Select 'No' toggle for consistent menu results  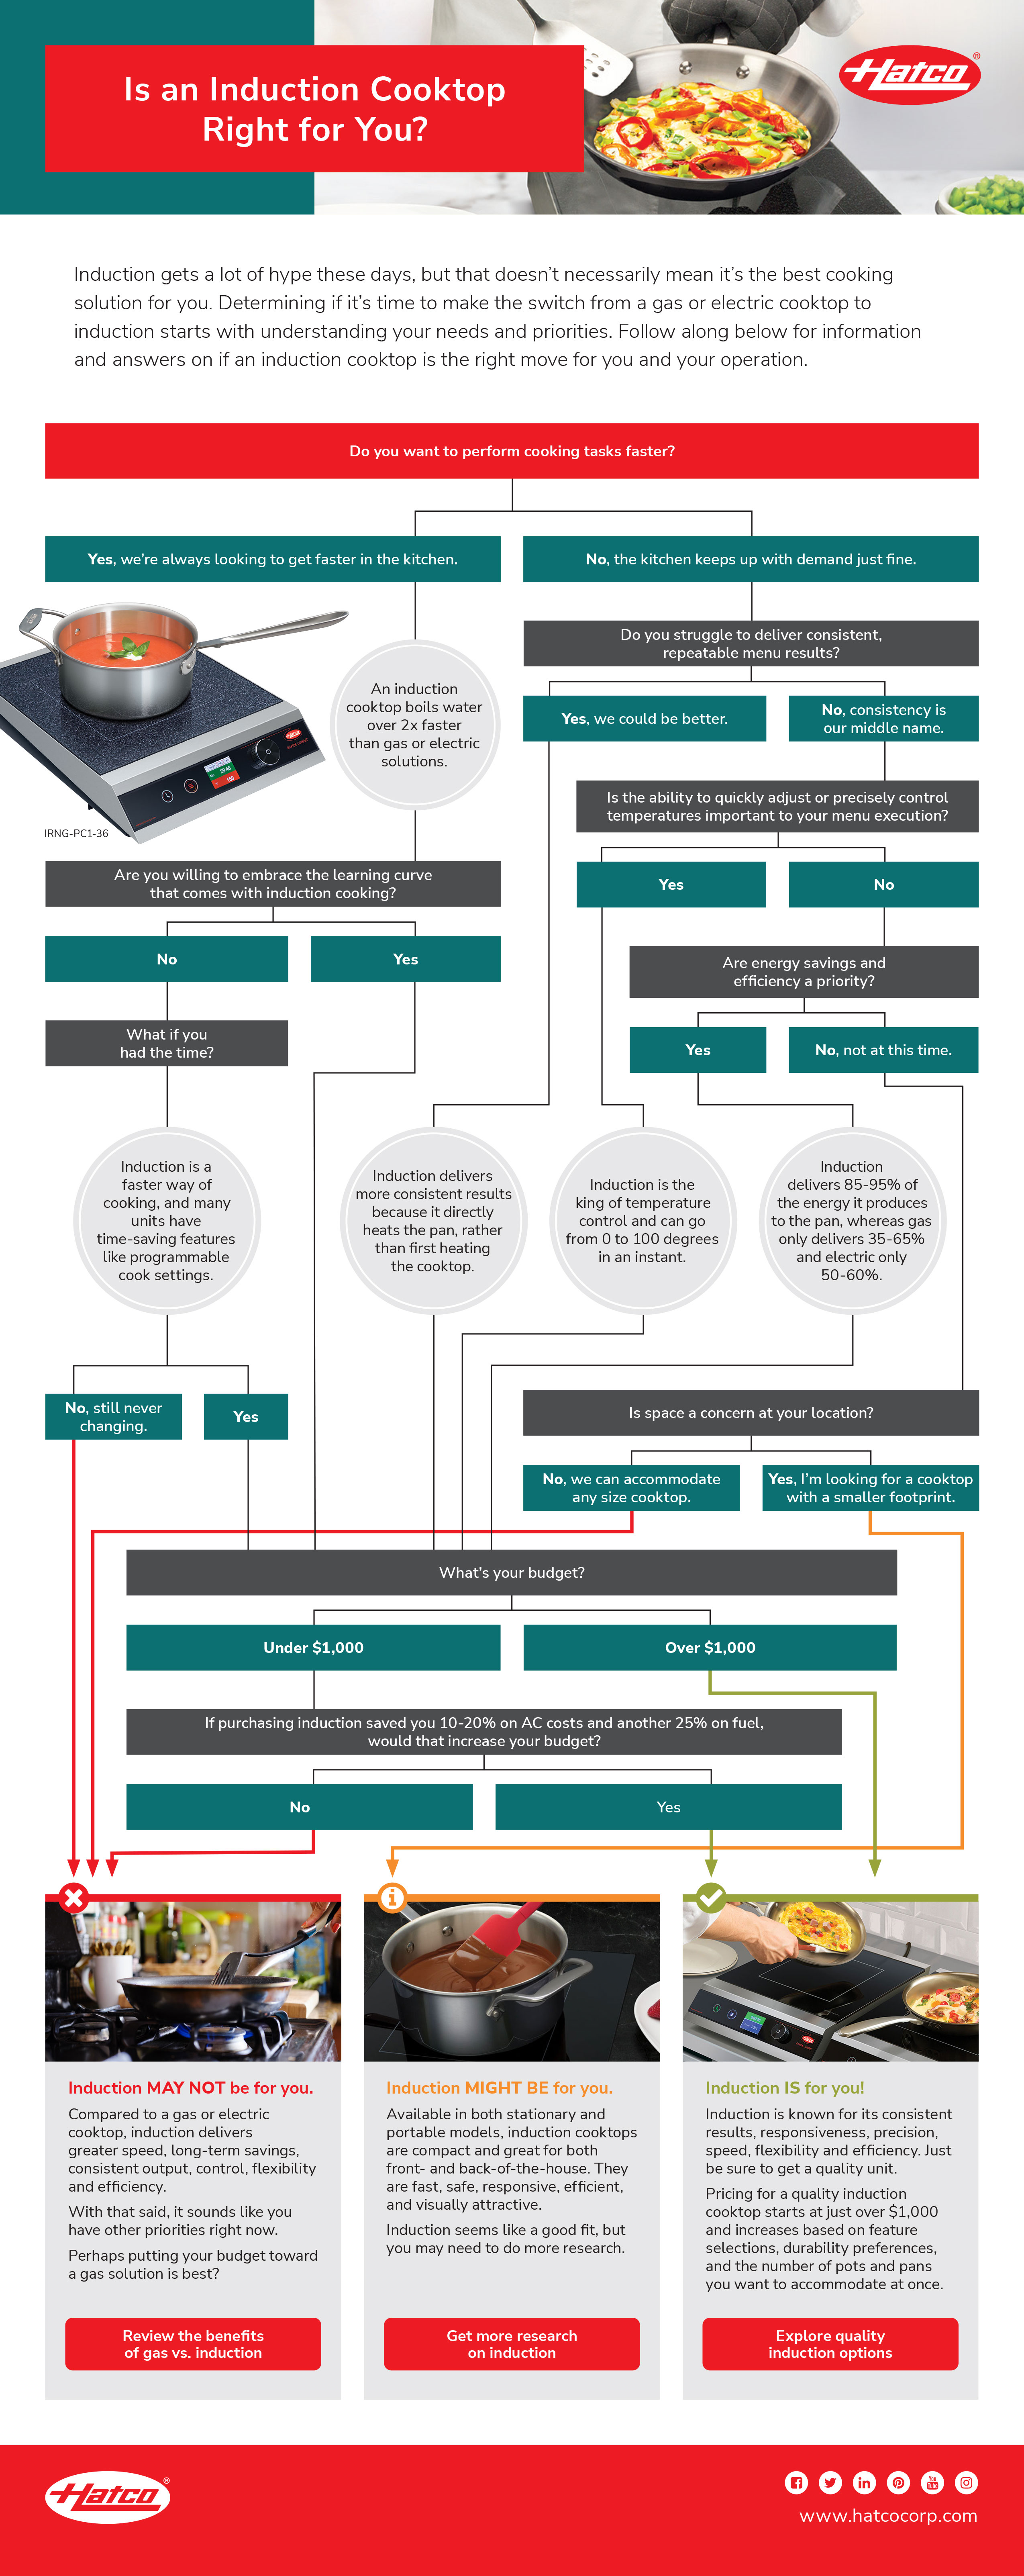(x=889, y=710)
